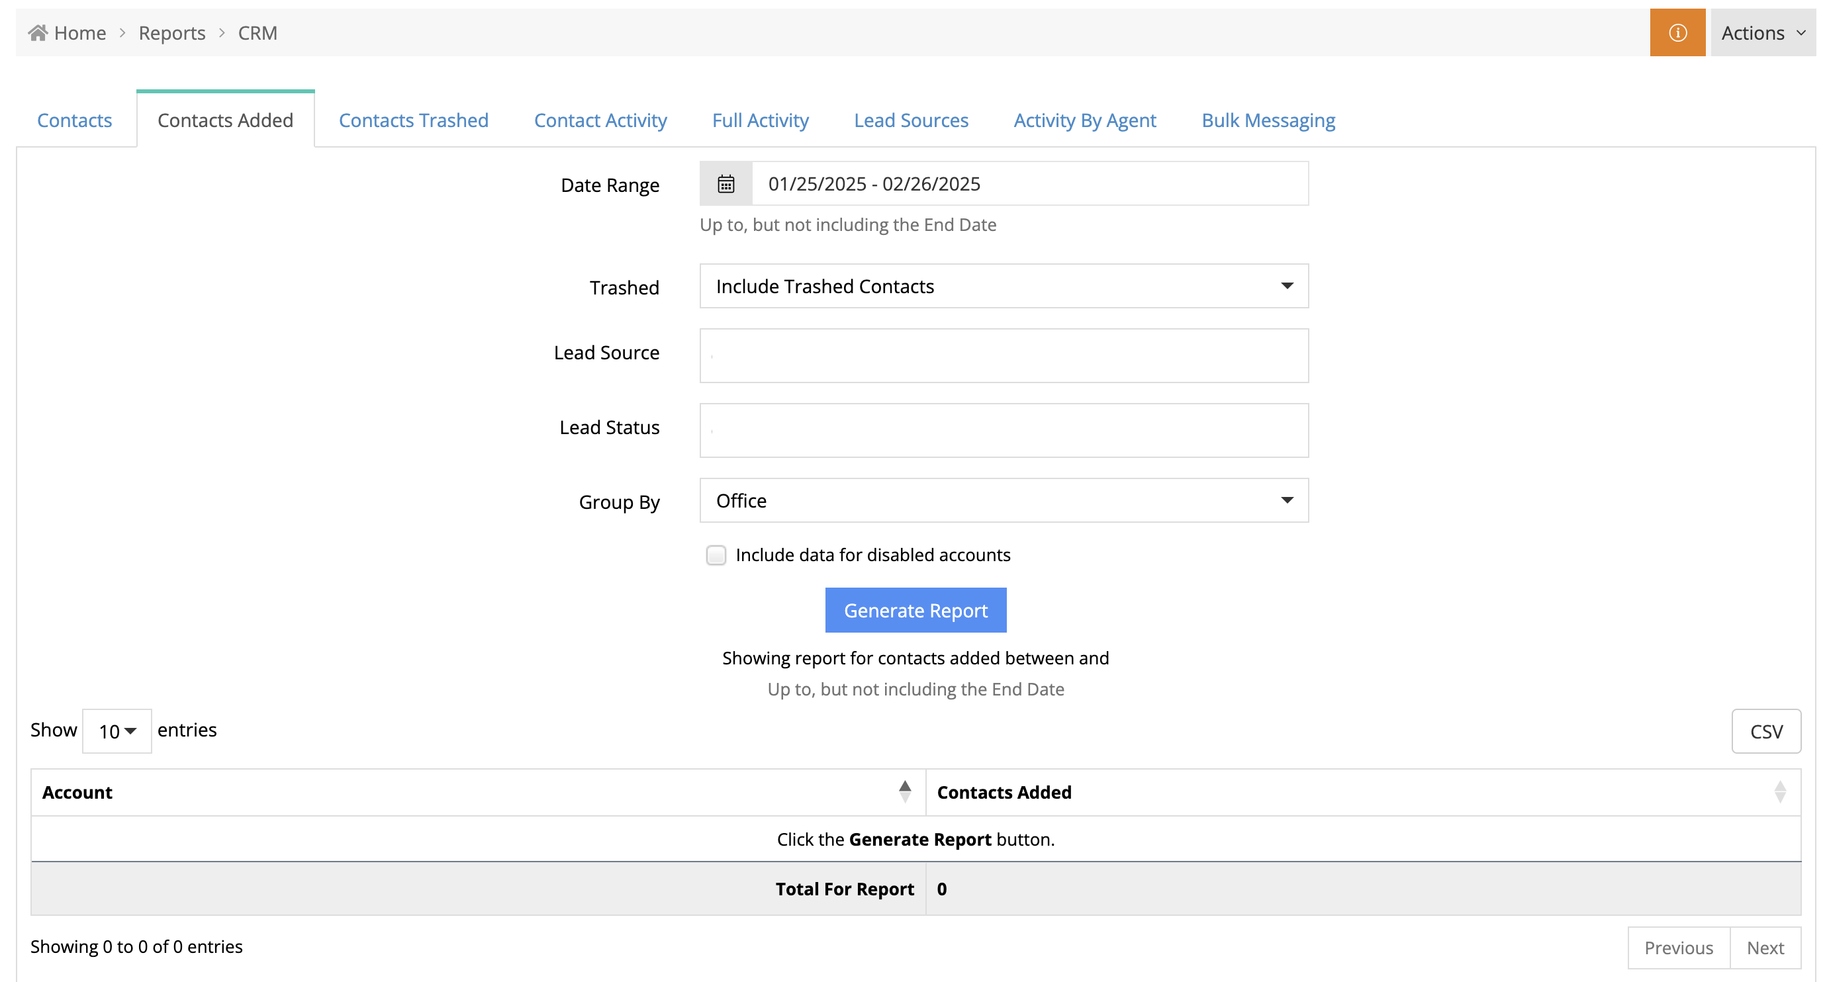This screenshot has height=982, width=1827.
Task: Sort table by Account column arrows
Action: coord(904,791)
